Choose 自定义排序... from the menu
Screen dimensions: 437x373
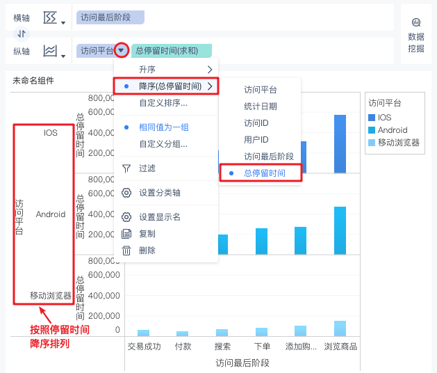pyautogui.click(x=163, y=103)
